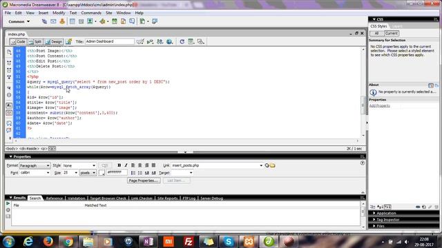The image size is (442, 248).
Task: Toggle the Current mode in CSS Styles
Action: click(392, 33)
